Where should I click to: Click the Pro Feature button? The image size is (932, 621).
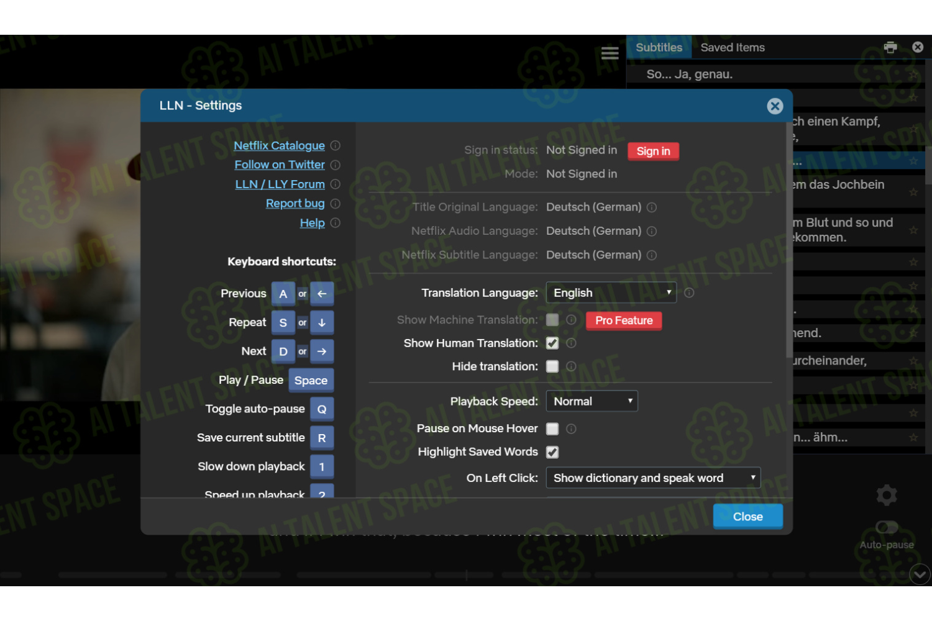coord(624,320)
